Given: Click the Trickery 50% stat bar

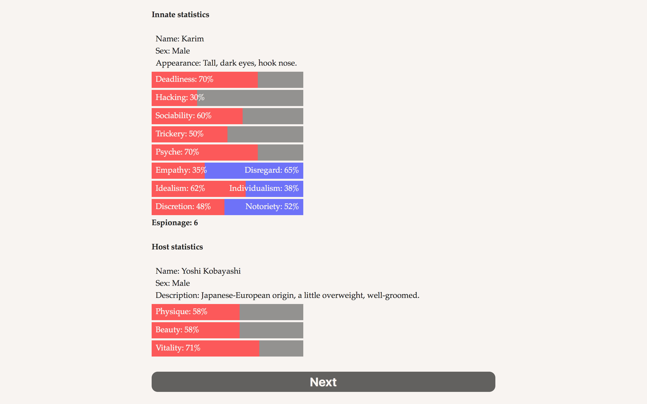Looking at the screenshot, I should 227,134.
